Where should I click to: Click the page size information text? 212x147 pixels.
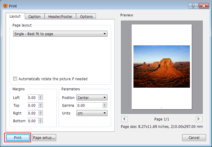162,127
